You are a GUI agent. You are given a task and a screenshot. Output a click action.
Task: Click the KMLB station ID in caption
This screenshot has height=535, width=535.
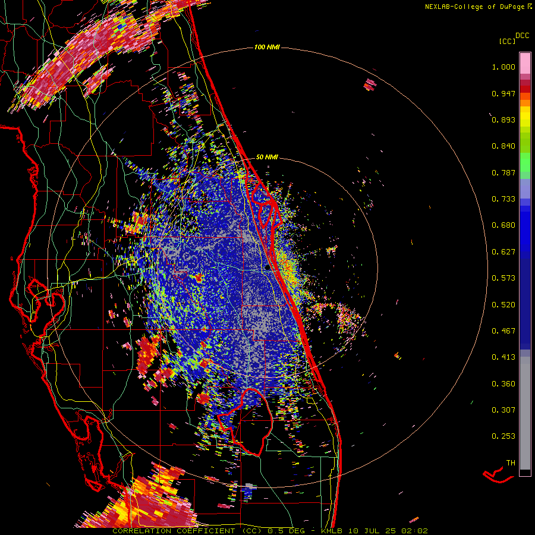click(332, 531)
